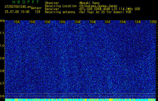158x101 pixels.
Task: Click the HROFFT title text
Action: [x=26, y=2]
